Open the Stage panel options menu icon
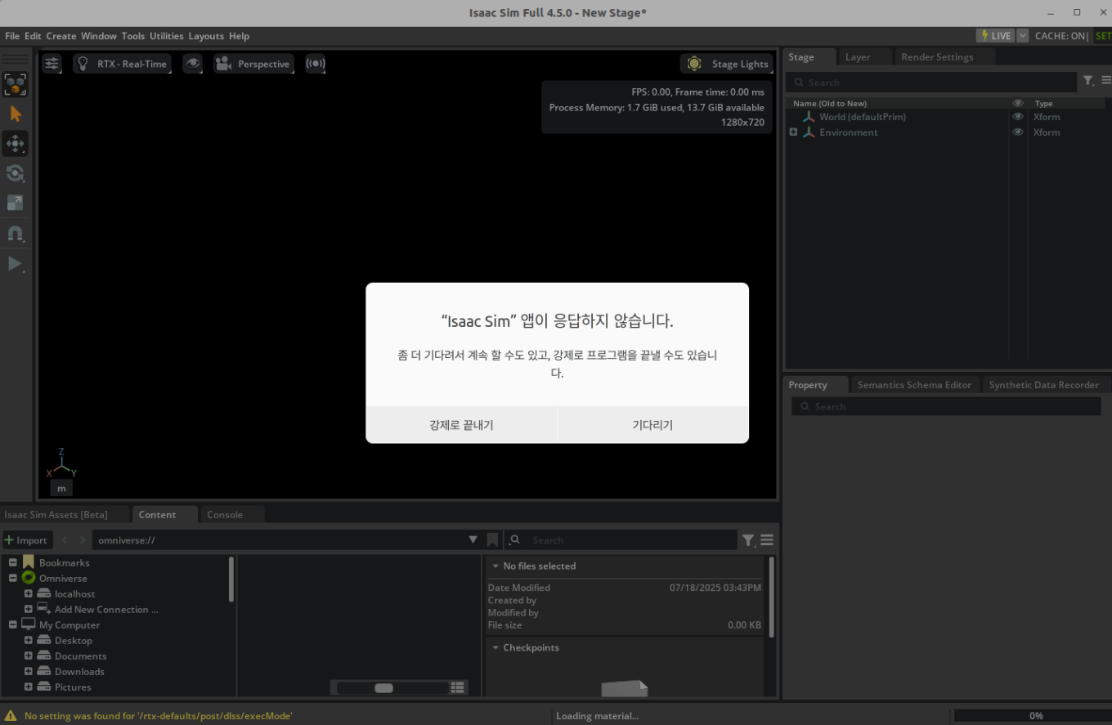 tap(1106, 81)
